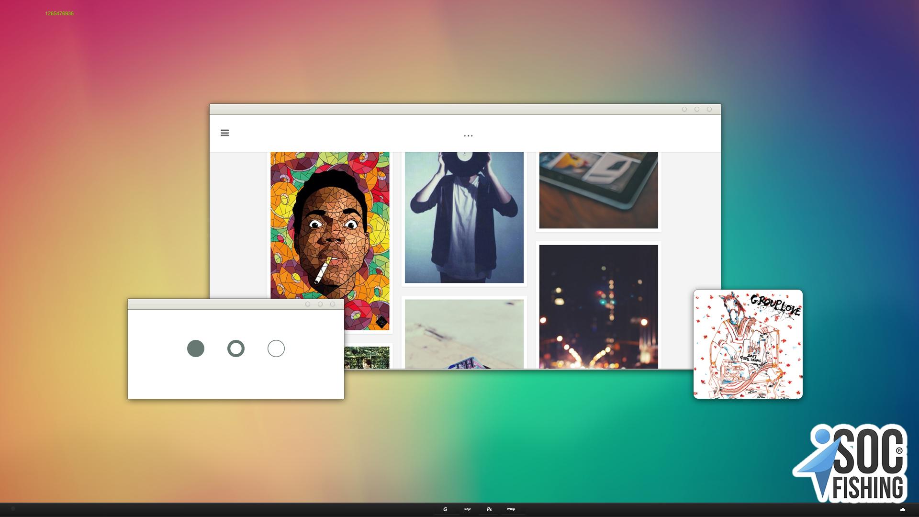Click the three-dots title in the gallery header
The width and height of the screenshot is (919, 517).
point(468,135)
